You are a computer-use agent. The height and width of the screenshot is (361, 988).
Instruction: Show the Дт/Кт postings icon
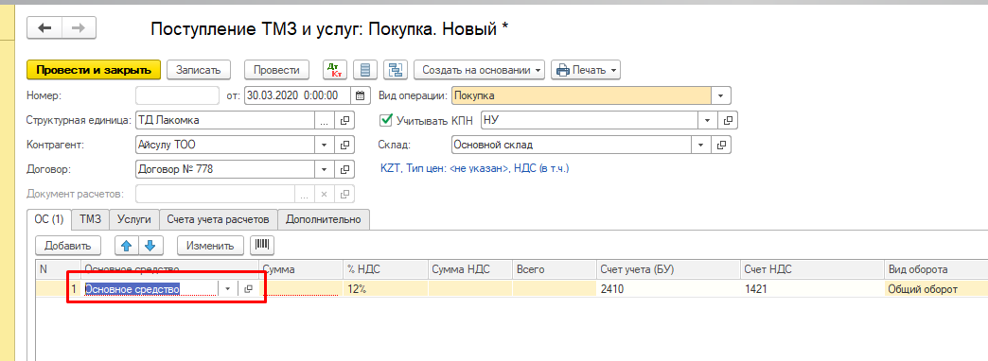335,70
